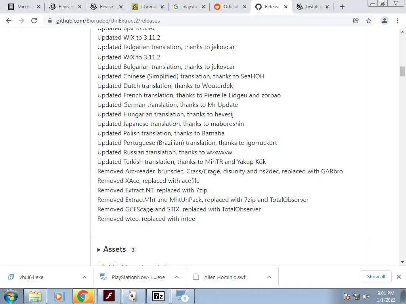Viewport: 406px width, 304px height.
Task: Close the Chomik tab
Action: click(162, 7)
